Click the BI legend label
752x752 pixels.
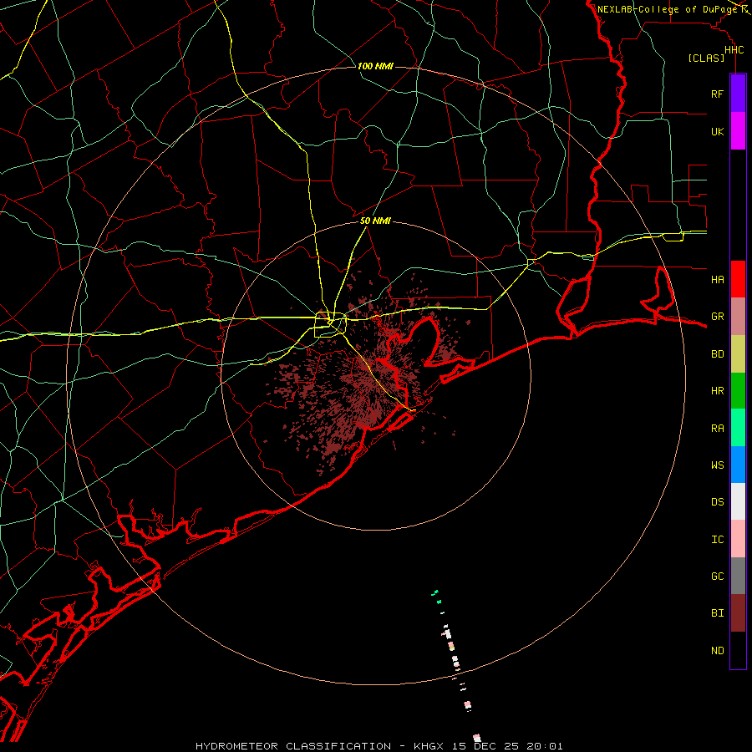[717, 613]
